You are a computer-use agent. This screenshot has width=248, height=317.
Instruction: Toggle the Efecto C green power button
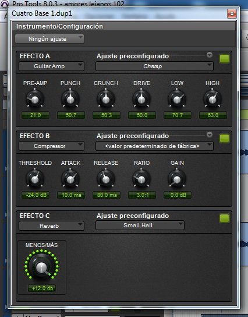pyautogui.click(x=224, y=219)
